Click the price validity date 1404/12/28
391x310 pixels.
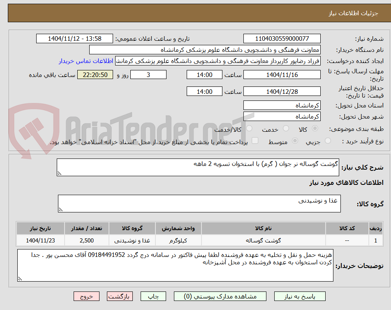pyautogui.click(x=282, y=91)
